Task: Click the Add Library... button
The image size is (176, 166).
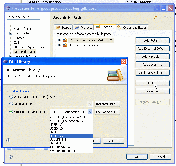Action: (x=152, y=65)
